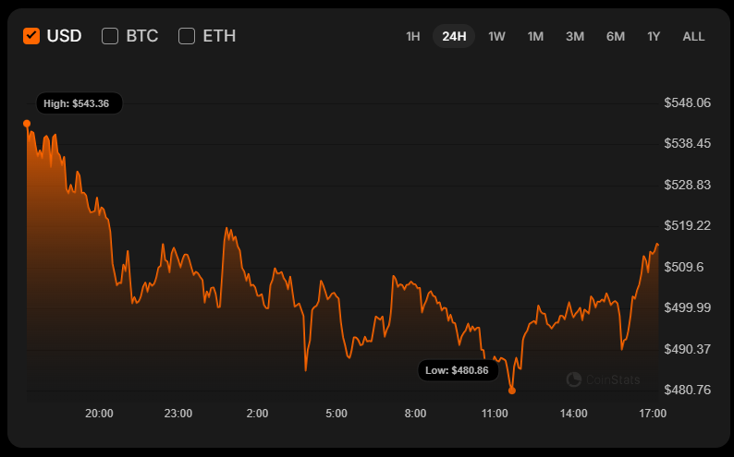The width and height of the screenshot is (734, 457).
Task: Switch chart range to 1W
Action: pyautogui.click(x=496, y=36)
